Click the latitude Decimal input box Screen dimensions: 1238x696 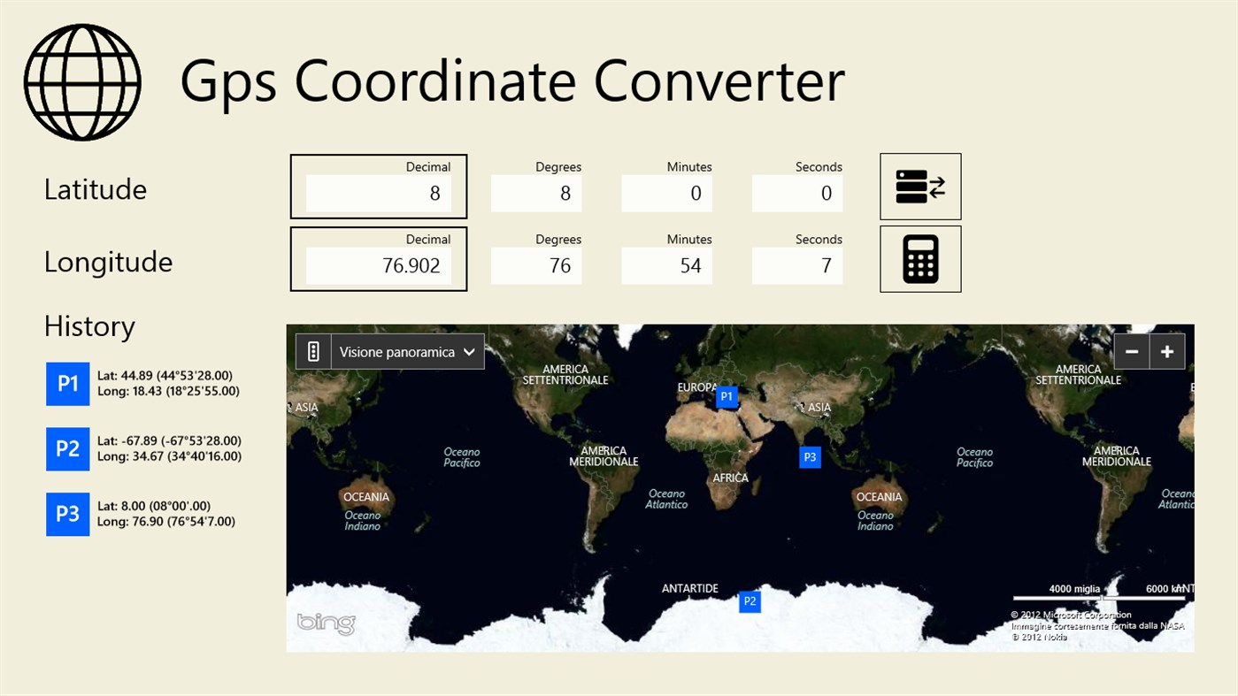pos(378,193)
